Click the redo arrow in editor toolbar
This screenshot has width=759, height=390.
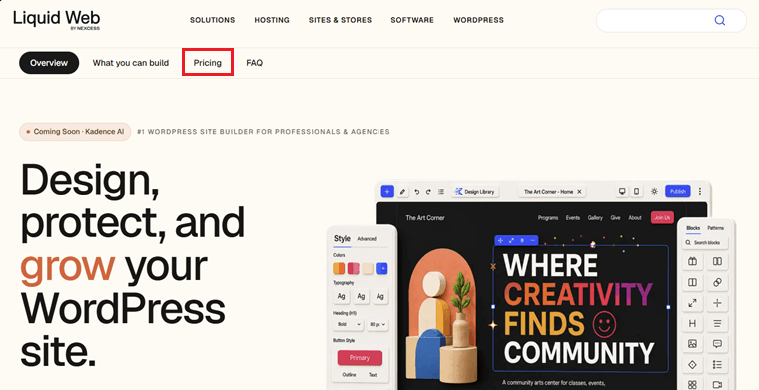(x=428, y=192)
